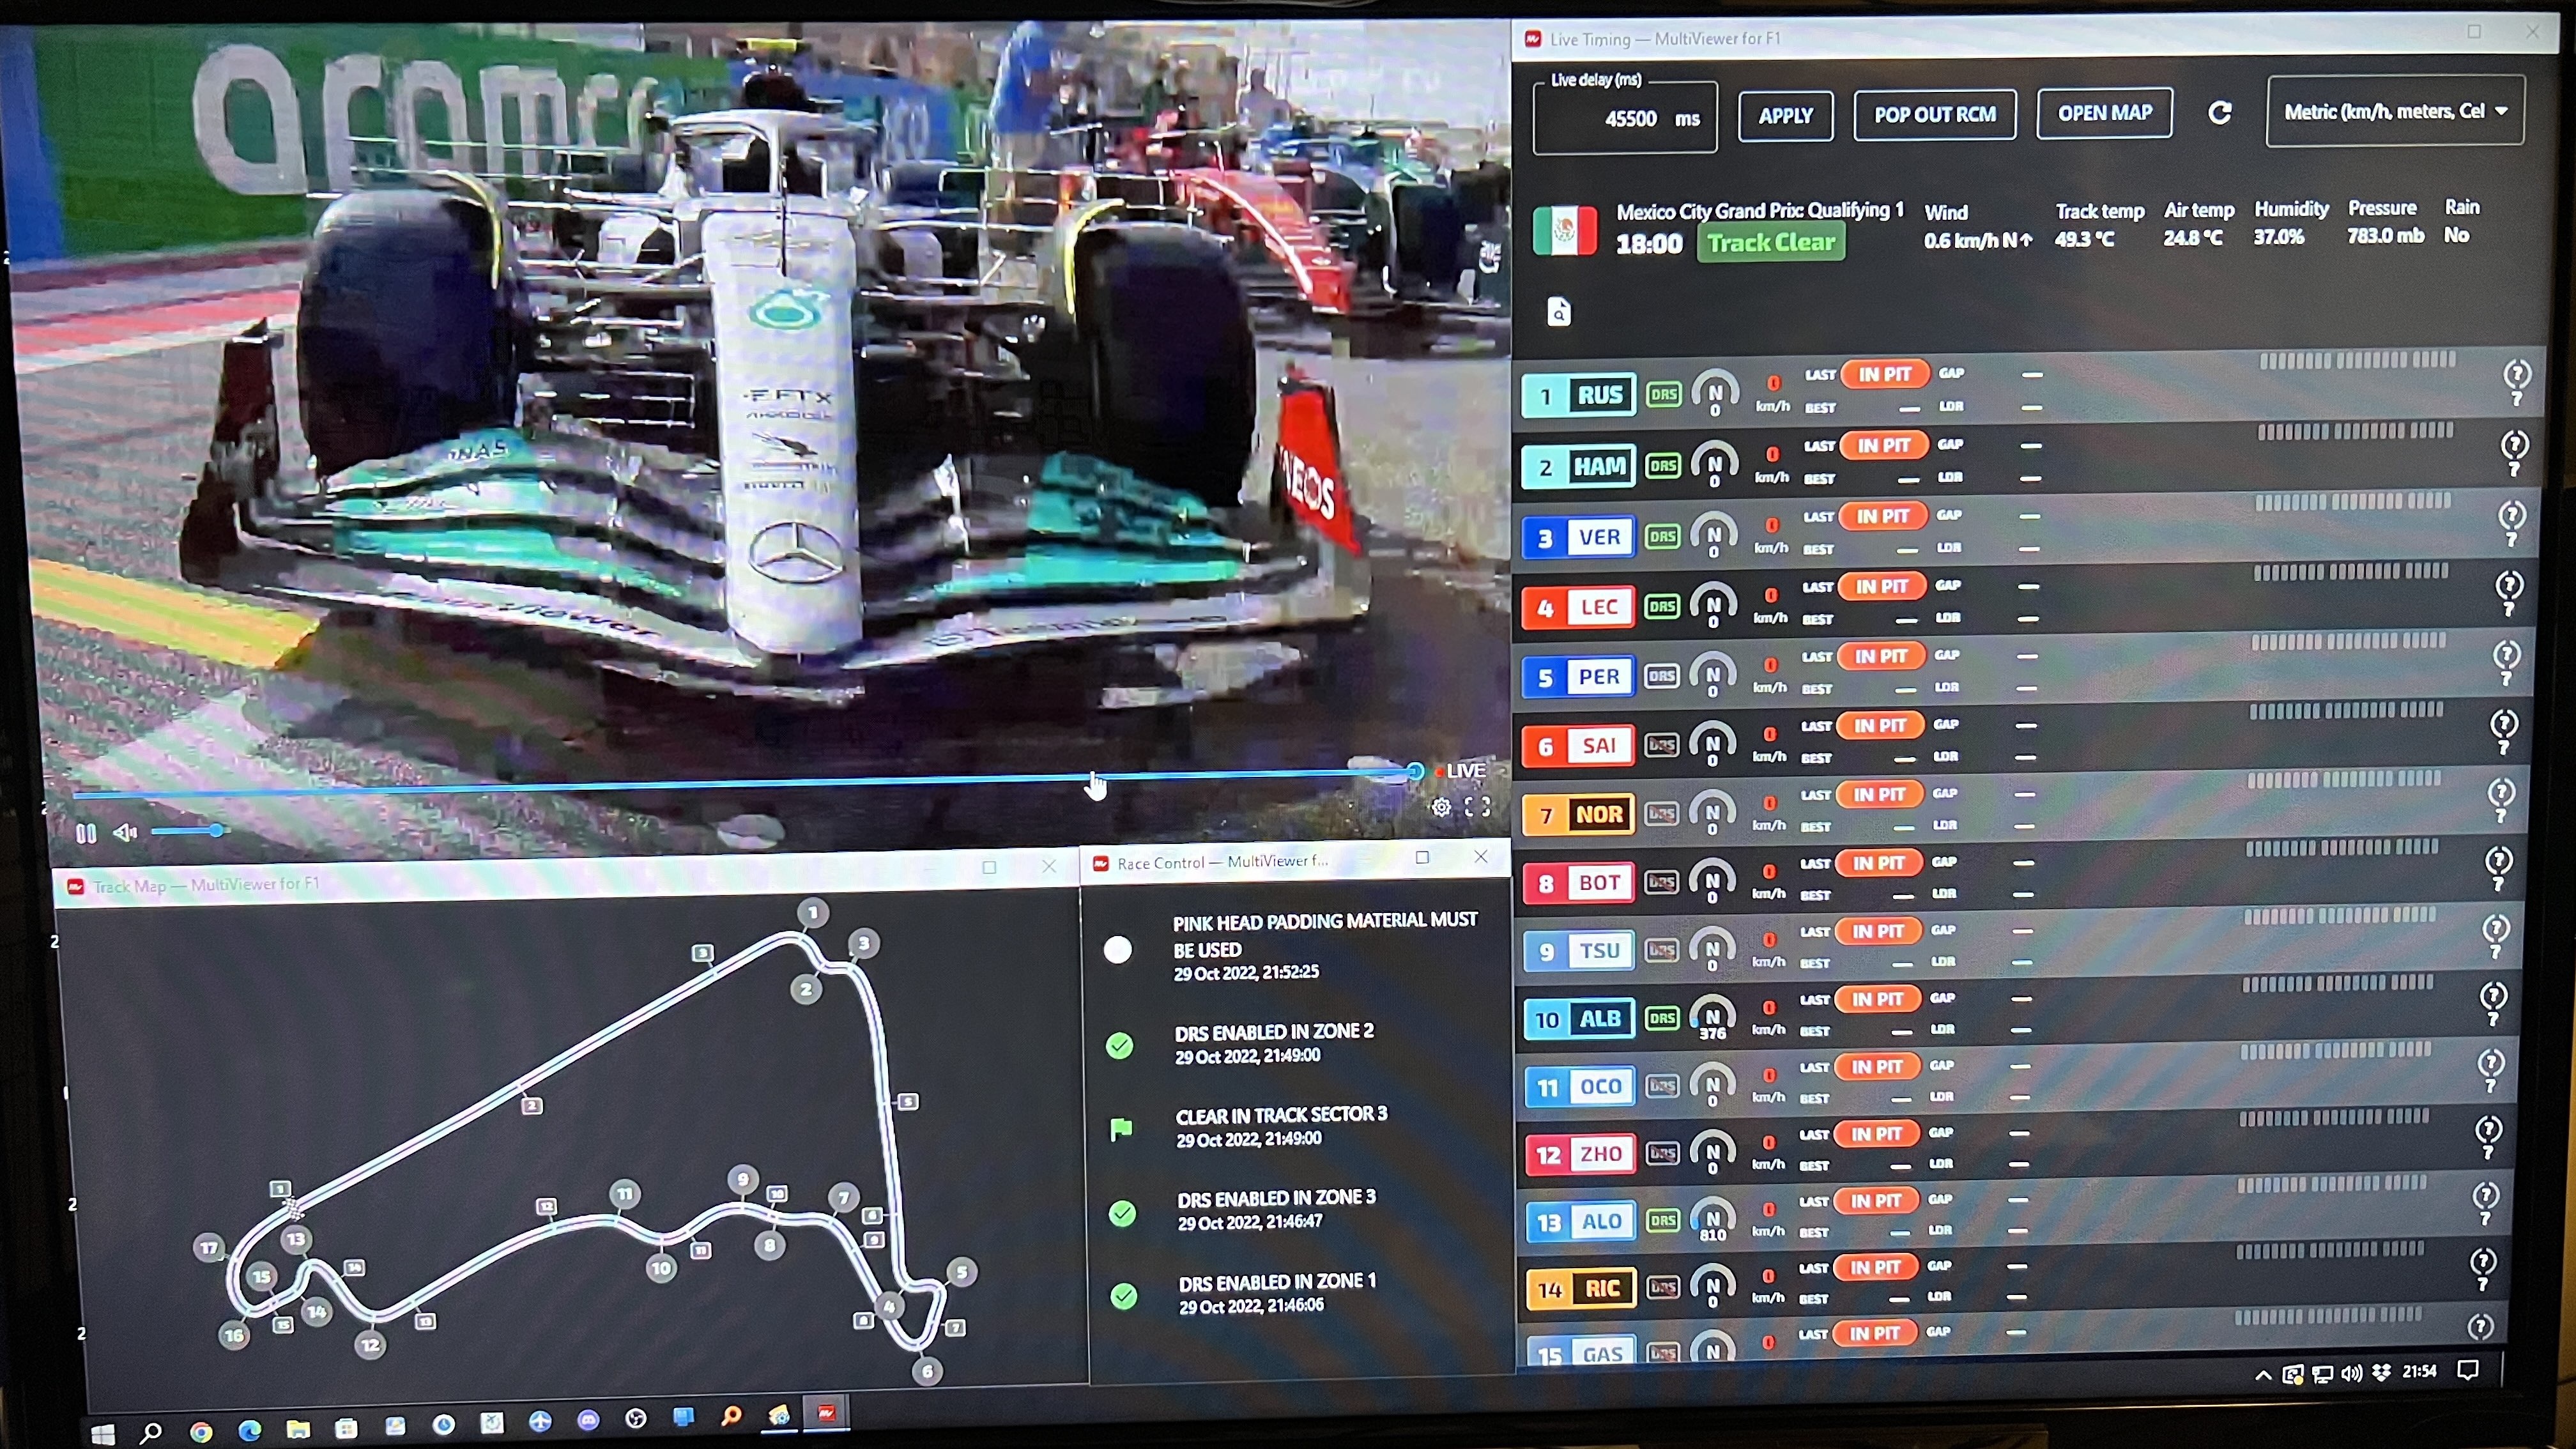Click the APPLY delay button
The width and height of the screenshot is (2576, 1449).
pyautogui.click(x=1785, y=116)
